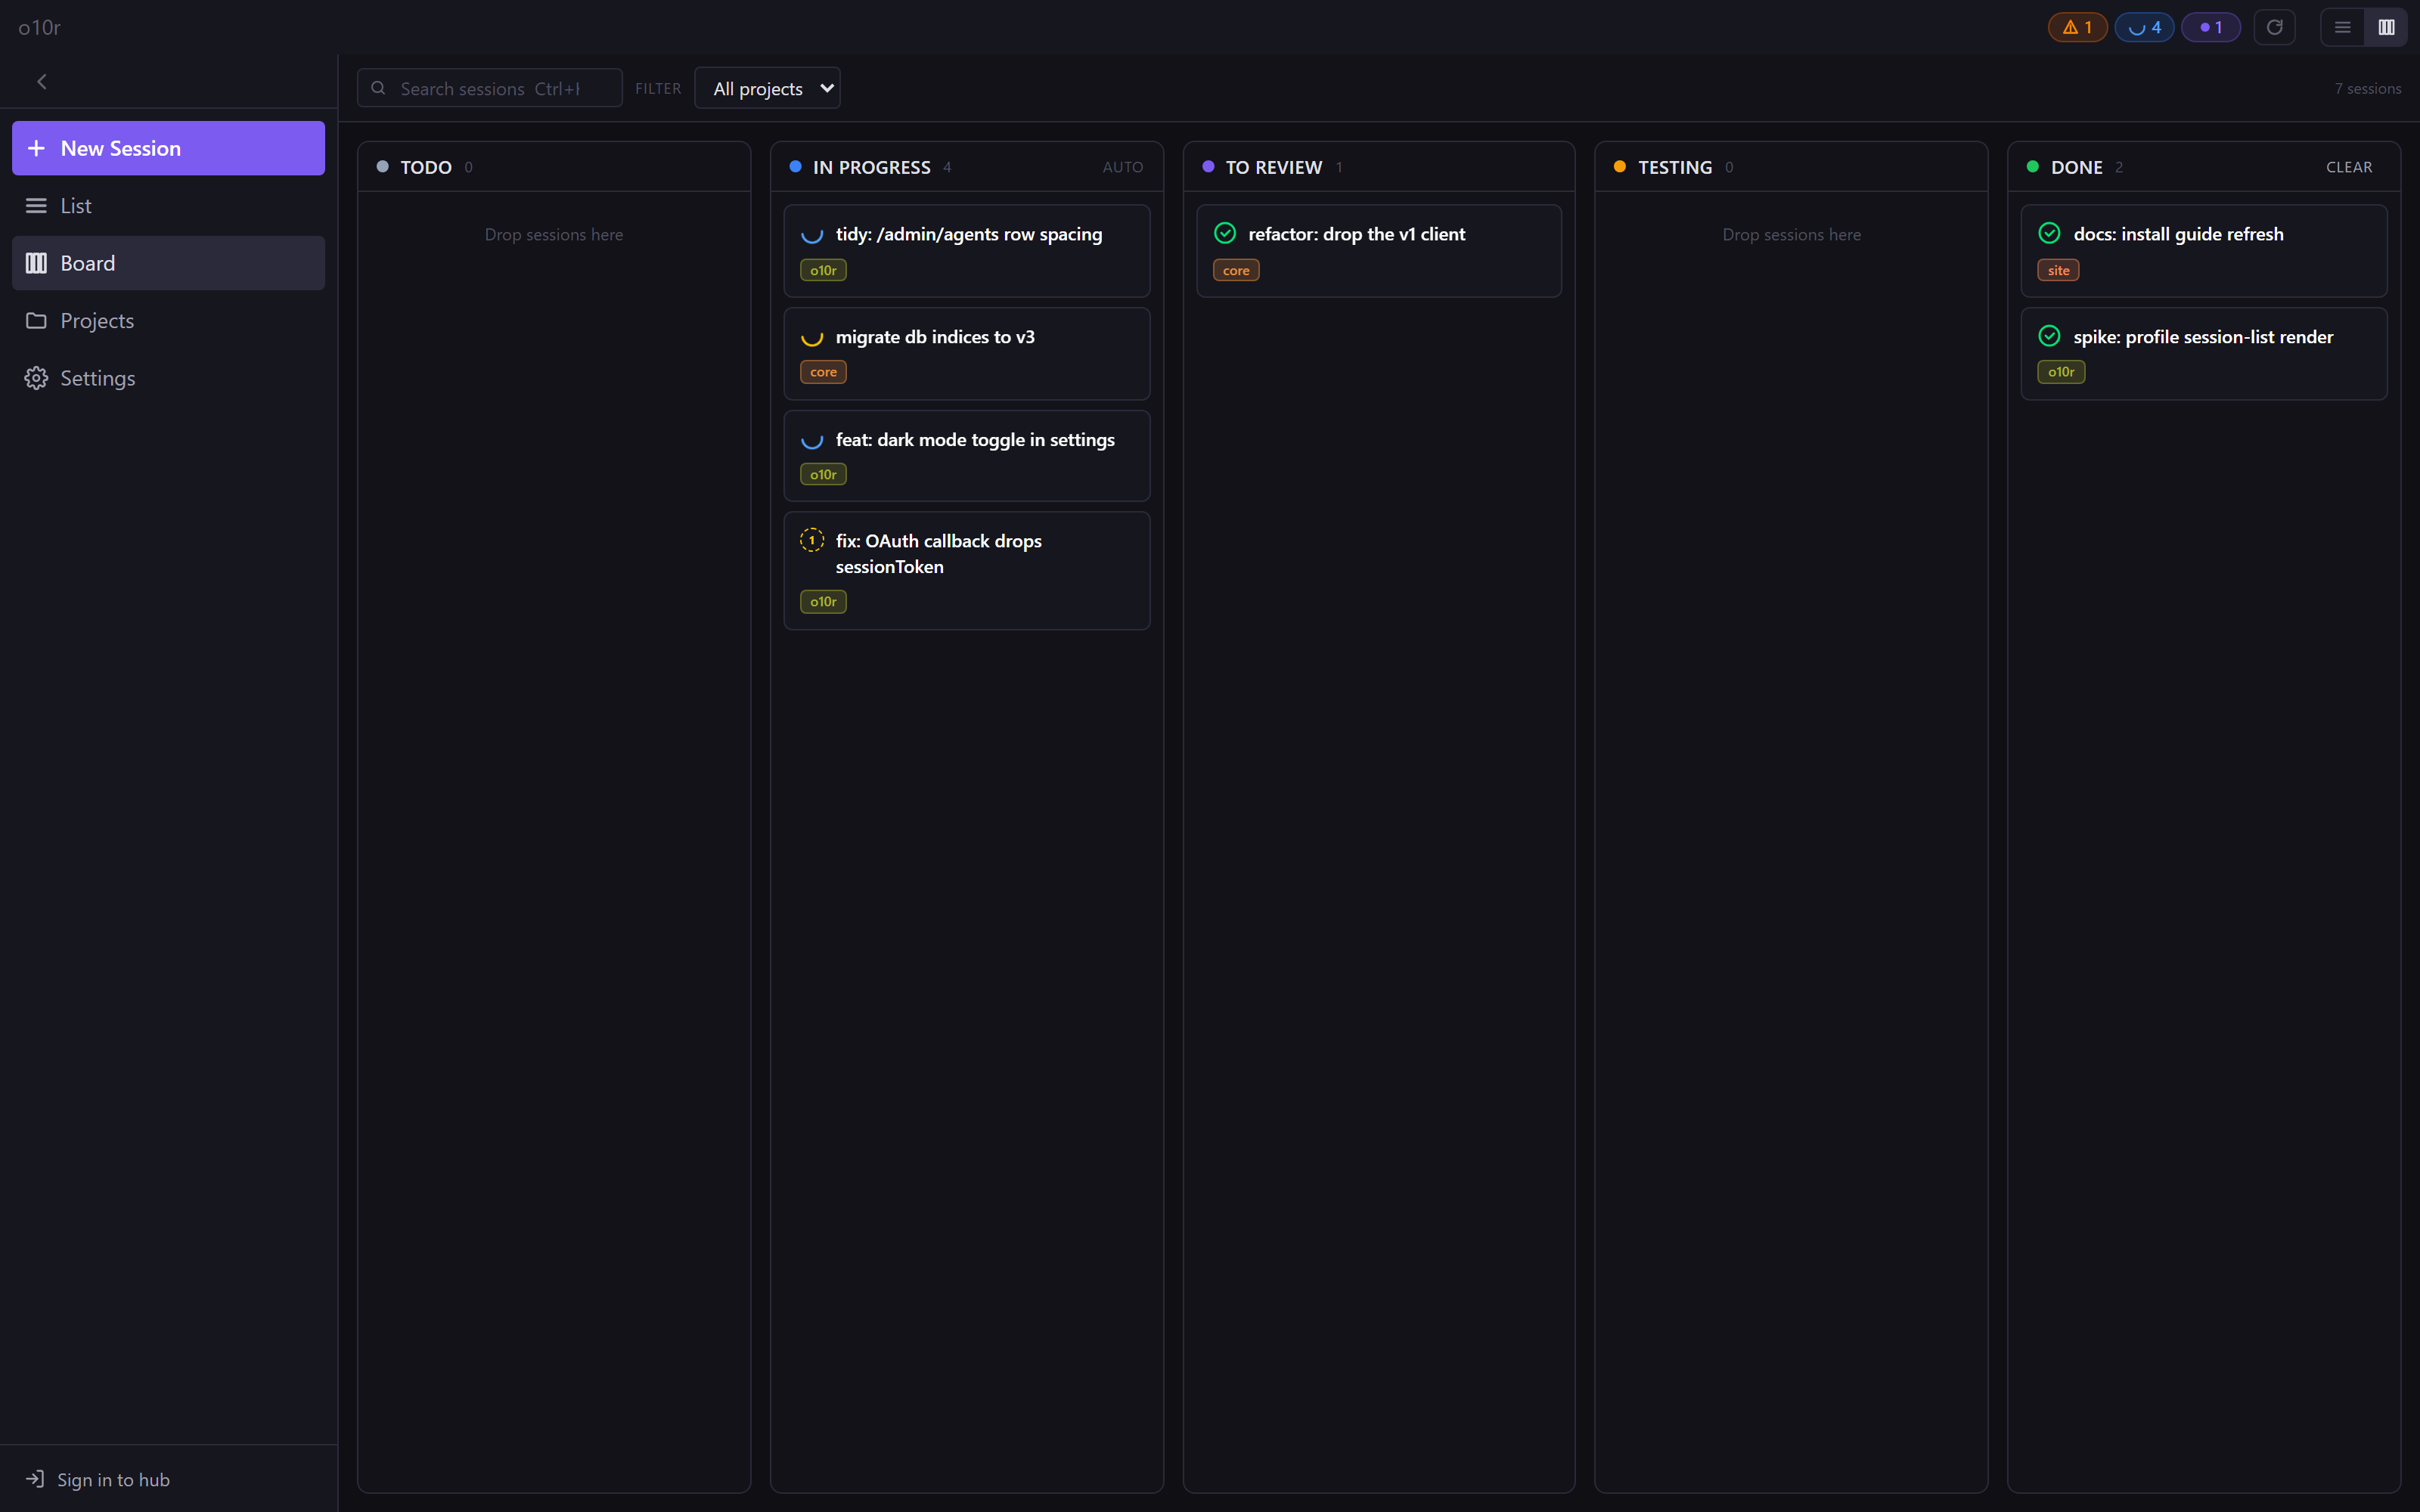Screen dimensions: 2420x1512
Task: Open the docs: install guide refresh card
Action: tap(2204, 251)
